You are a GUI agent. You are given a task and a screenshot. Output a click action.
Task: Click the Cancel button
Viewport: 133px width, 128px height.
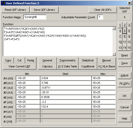[125, 108]
